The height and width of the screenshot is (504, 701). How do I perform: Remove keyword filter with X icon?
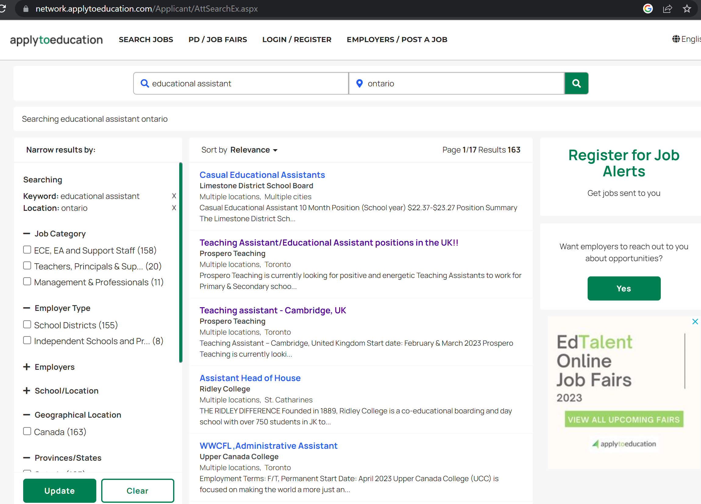(x=174, y=196)
